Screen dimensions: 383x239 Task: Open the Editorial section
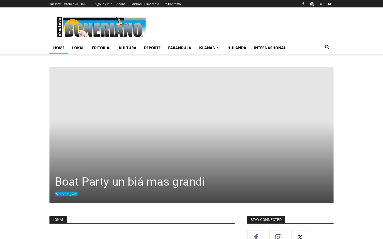102,48
